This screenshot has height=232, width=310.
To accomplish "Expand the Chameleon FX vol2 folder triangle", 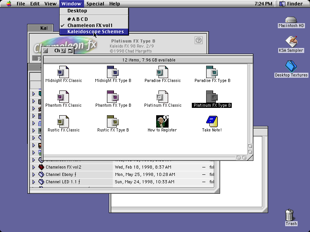I will pyautogui.click(x=34, y=167).
